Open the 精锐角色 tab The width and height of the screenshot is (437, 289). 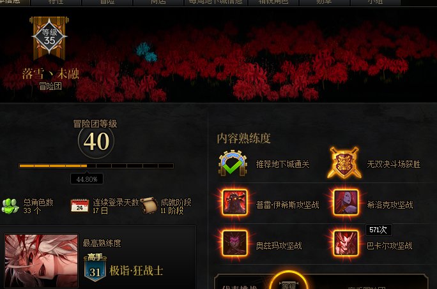coord(273,2)
